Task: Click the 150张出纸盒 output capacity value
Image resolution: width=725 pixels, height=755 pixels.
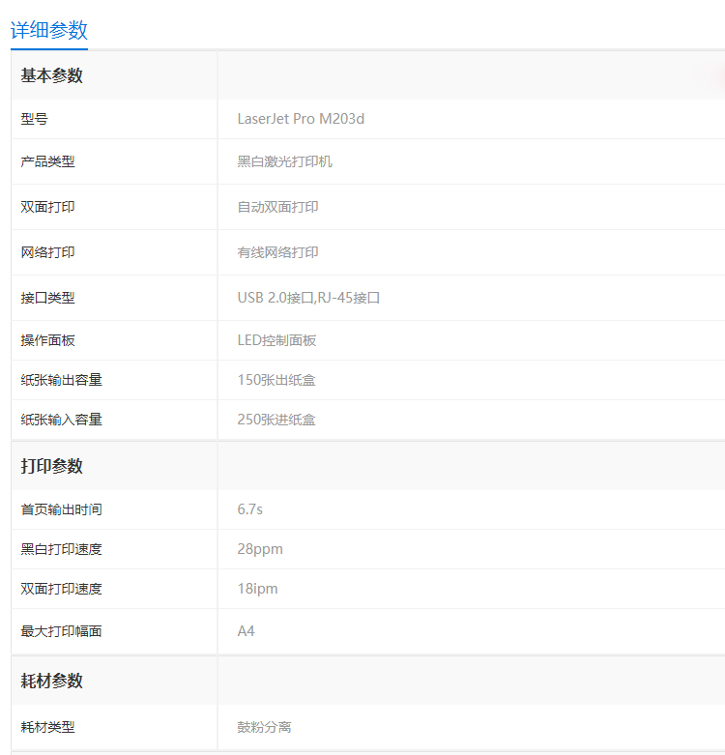Action: point(276,380)
